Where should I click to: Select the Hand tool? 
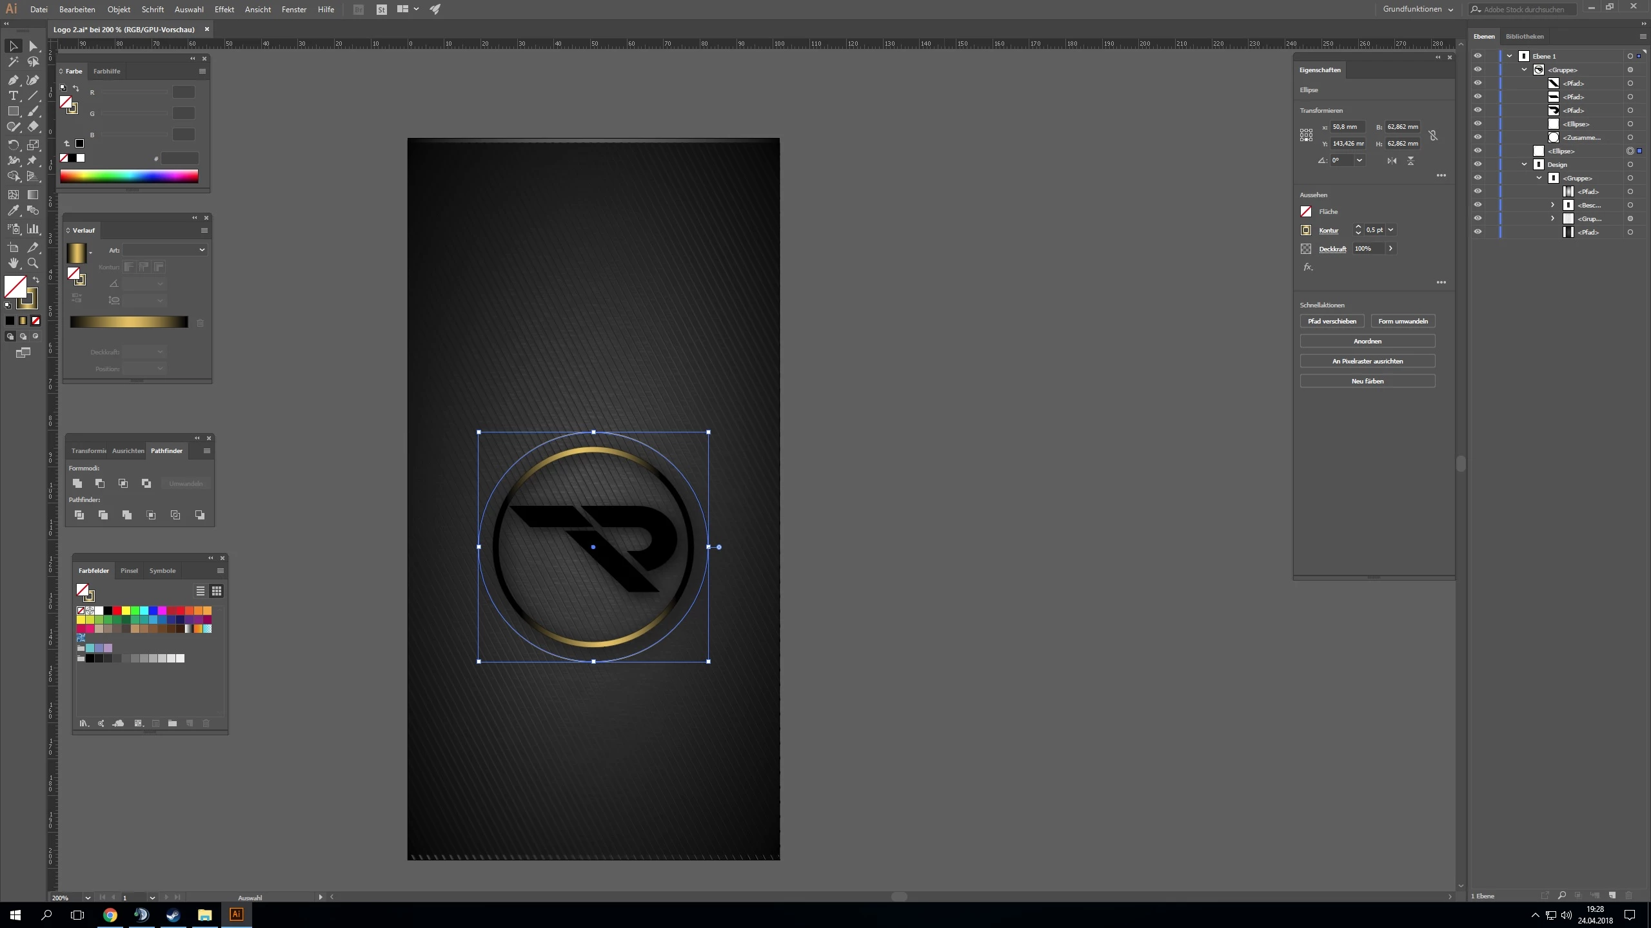(x=13, y=263)
